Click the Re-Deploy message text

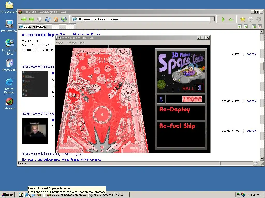pos(175,110)
